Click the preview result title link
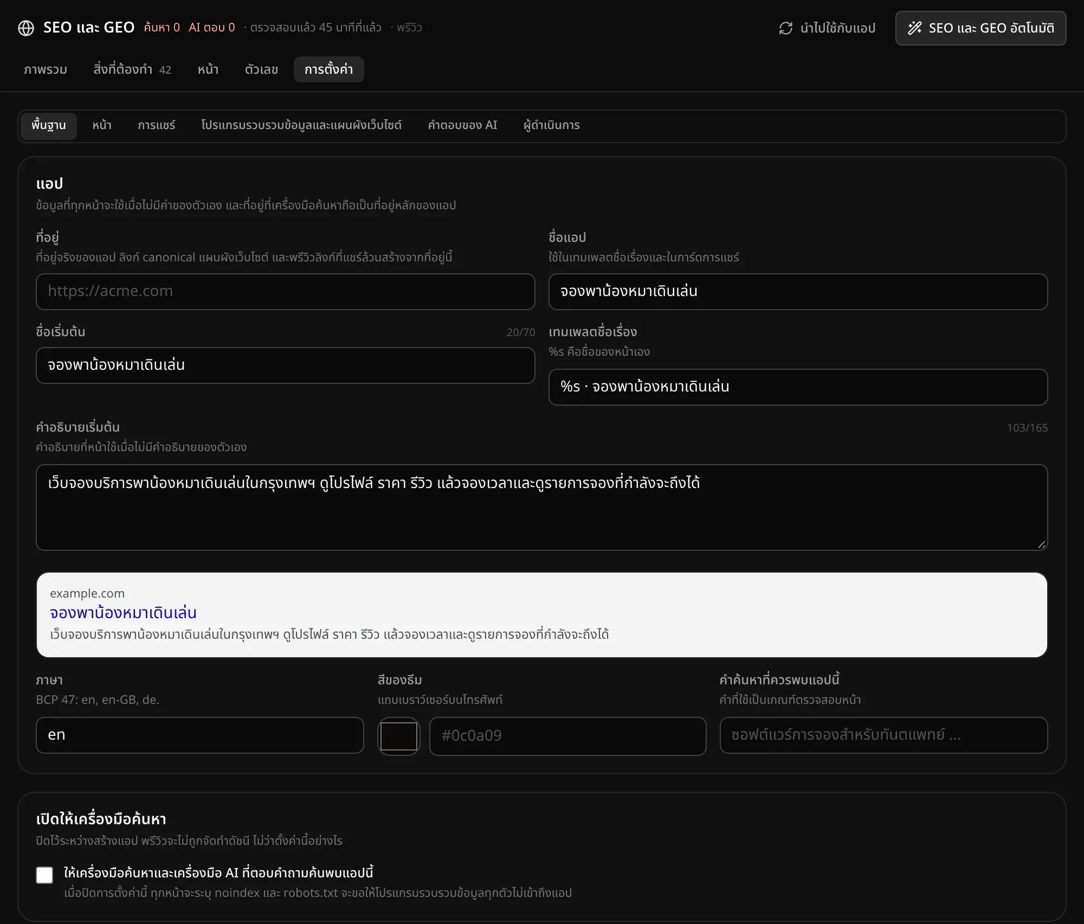Image resolution: width=1084 pixels, height=924 pixels. 124,613
